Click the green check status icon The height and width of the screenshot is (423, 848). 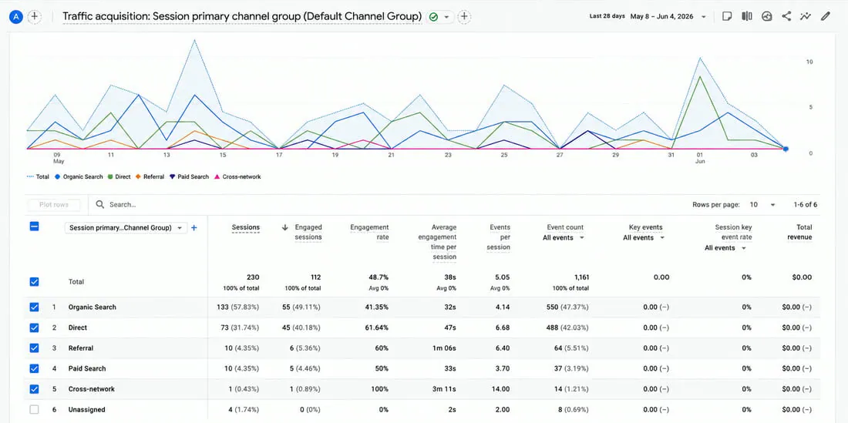[433, 17]
